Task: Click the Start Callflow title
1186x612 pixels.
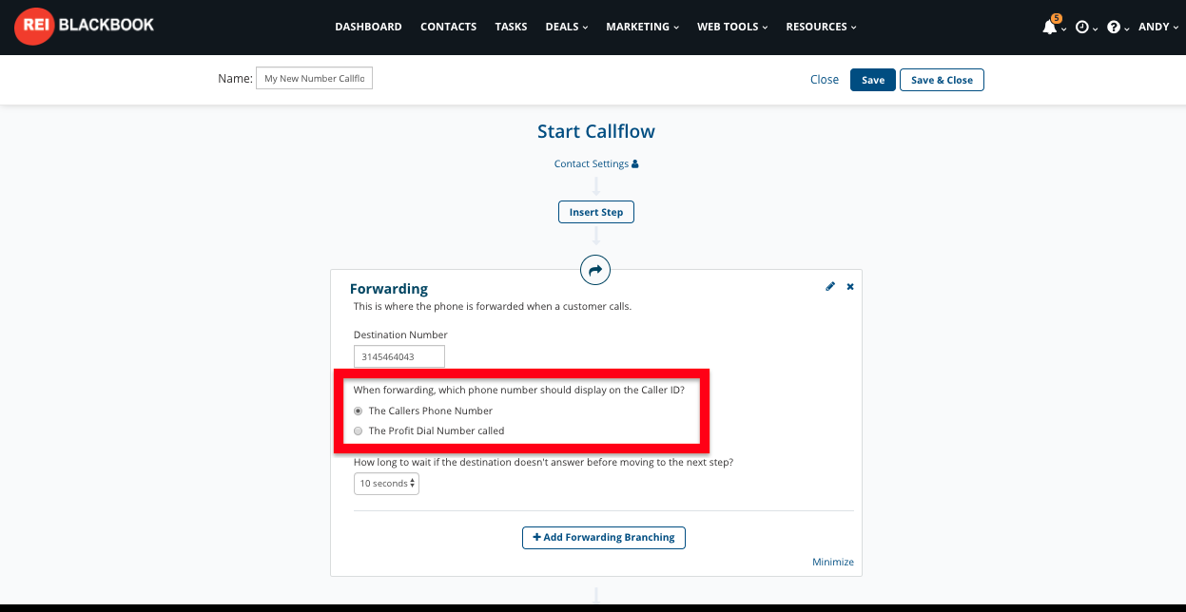Action: pyautogui.click(x=596, y=131)
